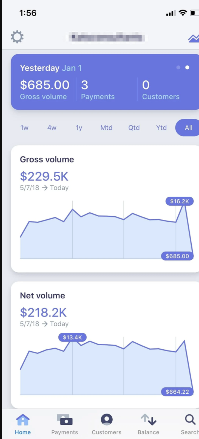This screenshot has height=439, width=199.
Task: Tap the chart trend icon at top right
Action: [x=194, y=38]
